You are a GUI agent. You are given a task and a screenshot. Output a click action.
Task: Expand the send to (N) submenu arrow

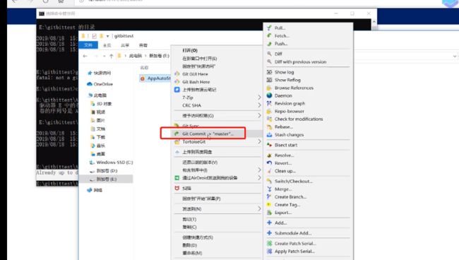pyautogui.click(x=259, y=208)
